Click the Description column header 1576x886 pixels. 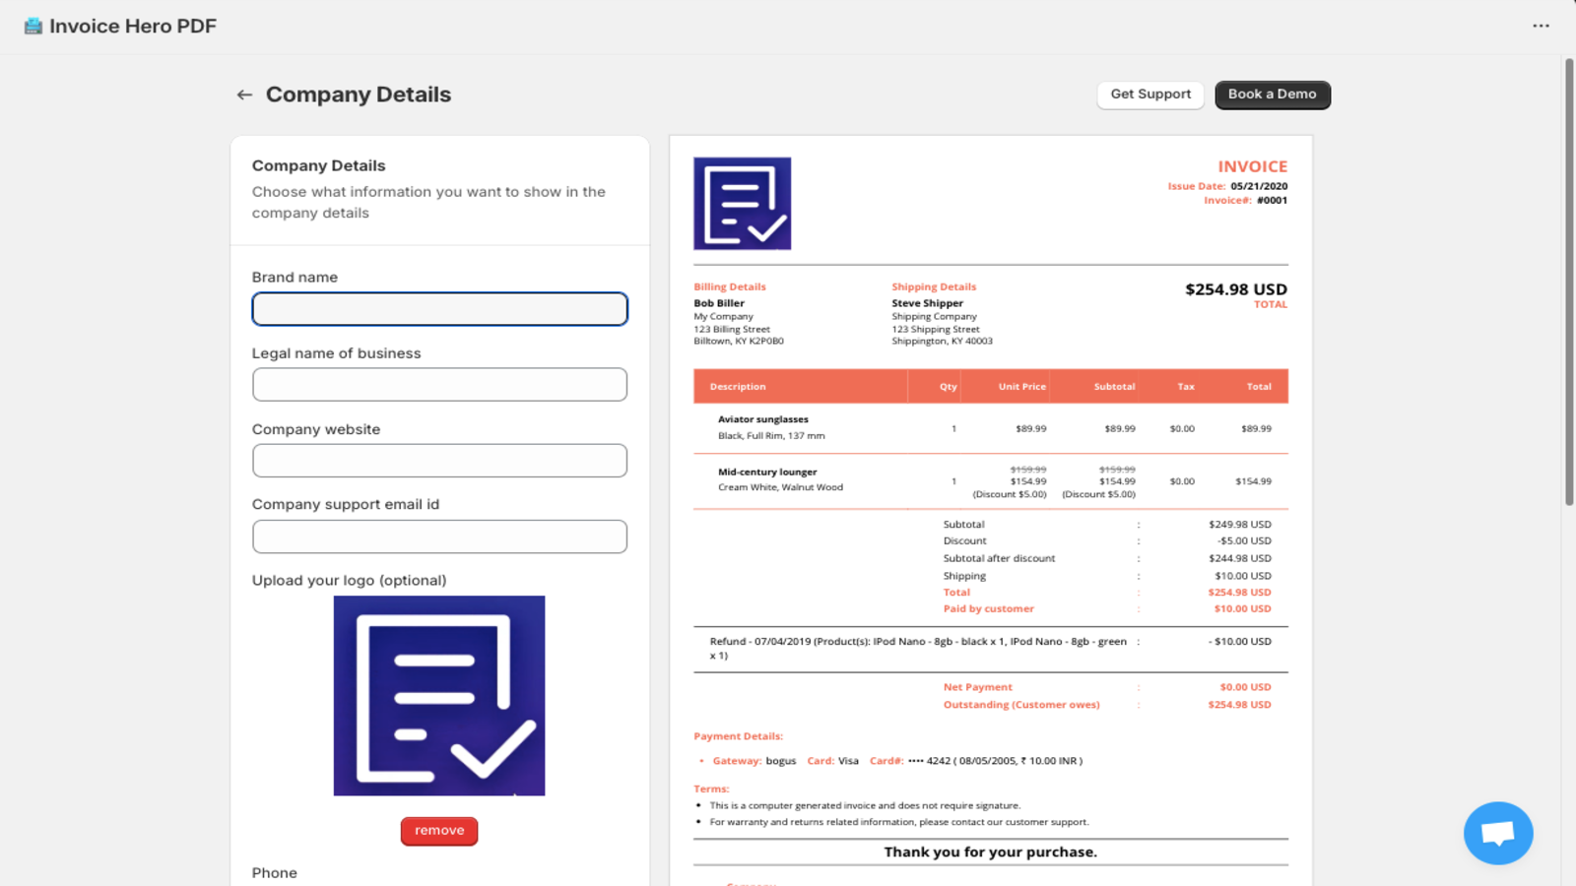coord(738,387)
